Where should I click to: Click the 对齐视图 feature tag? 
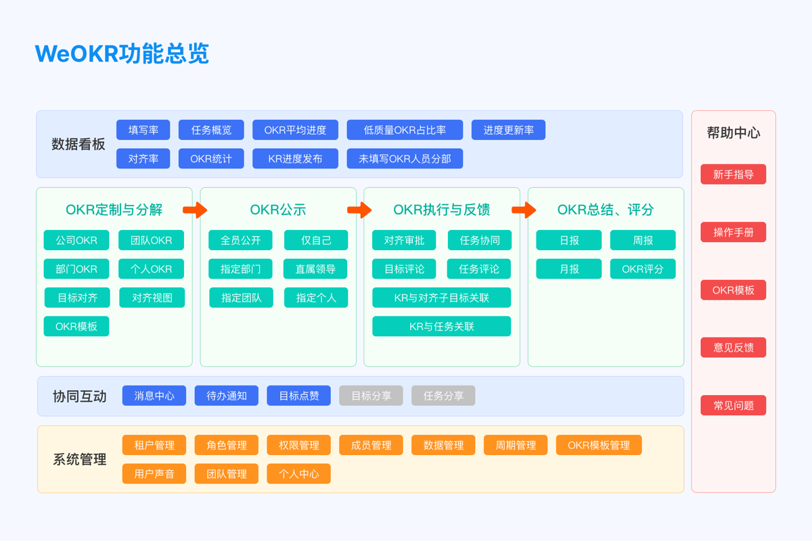(x=152, y=298)
